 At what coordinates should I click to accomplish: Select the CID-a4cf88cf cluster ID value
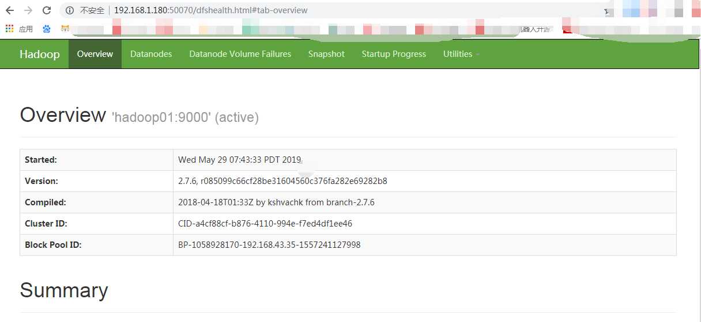[265, 224]
